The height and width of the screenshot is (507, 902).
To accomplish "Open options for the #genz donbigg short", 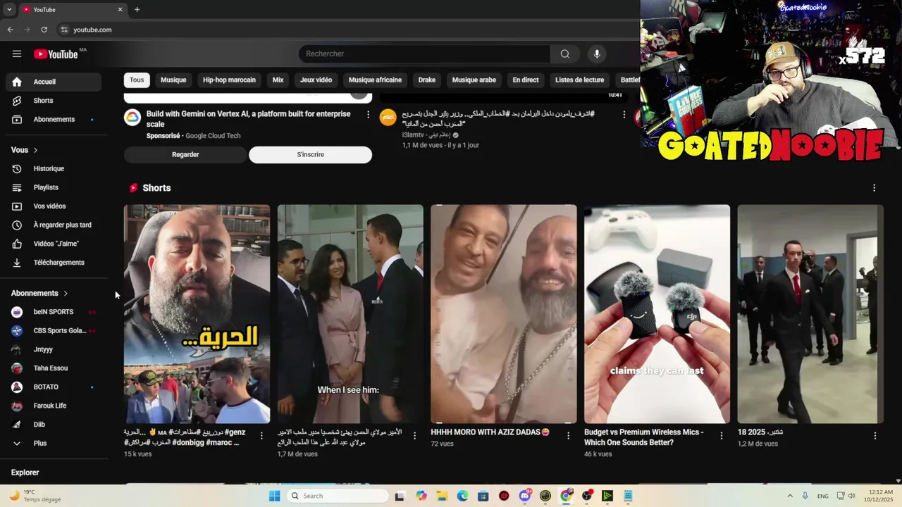I will (x=261, y=436).
